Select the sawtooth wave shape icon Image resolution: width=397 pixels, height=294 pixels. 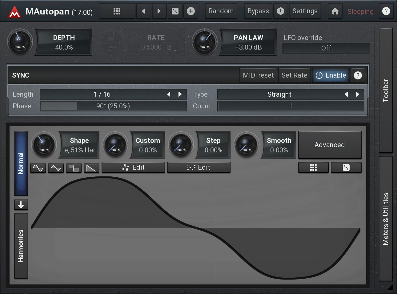[91, 168]
